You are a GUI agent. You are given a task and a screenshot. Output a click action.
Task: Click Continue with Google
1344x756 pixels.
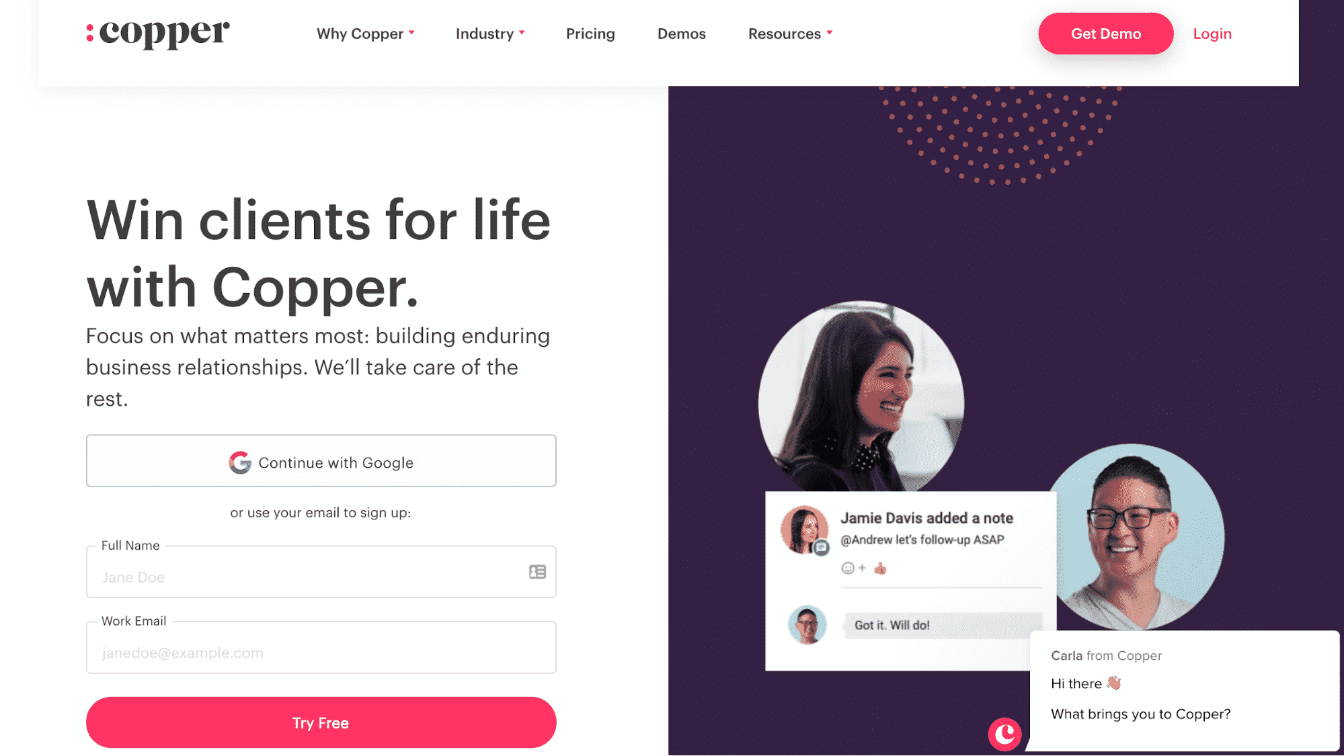pos(321,461)
